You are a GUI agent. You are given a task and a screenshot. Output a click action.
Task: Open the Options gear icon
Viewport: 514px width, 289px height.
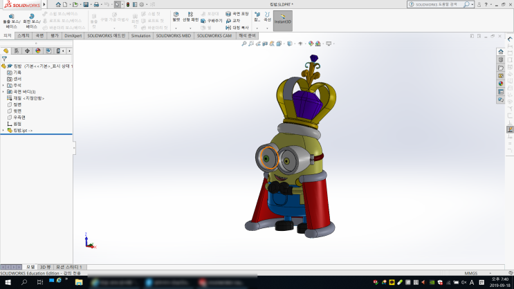pos(142,5)
